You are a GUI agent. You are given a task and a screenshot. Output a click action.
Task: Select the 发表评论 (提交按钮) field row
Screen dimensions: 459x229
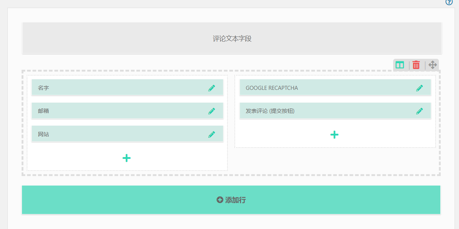[x=335, y=111]
